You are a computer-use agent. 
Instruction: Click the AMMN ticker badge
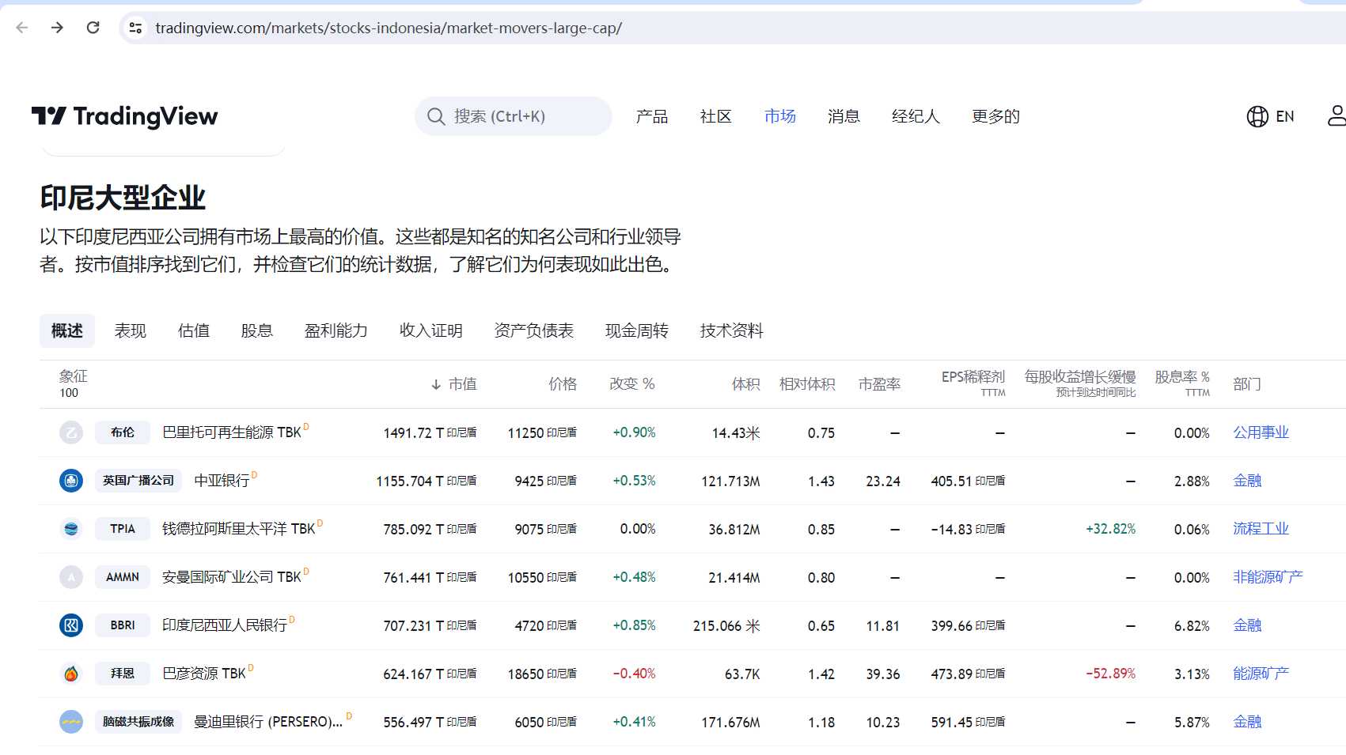click(x=123, y=577)
